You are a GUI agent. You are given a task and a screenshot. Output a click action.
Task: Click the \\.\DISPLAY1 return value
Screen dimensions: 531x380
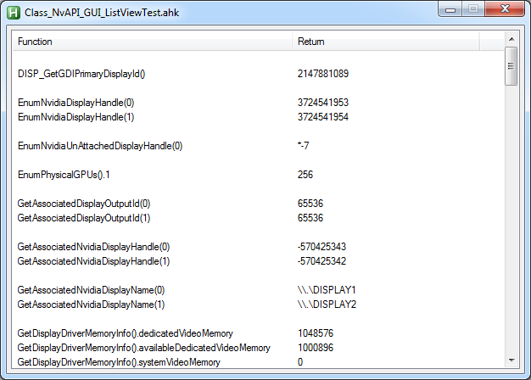(x=327, y=290)
